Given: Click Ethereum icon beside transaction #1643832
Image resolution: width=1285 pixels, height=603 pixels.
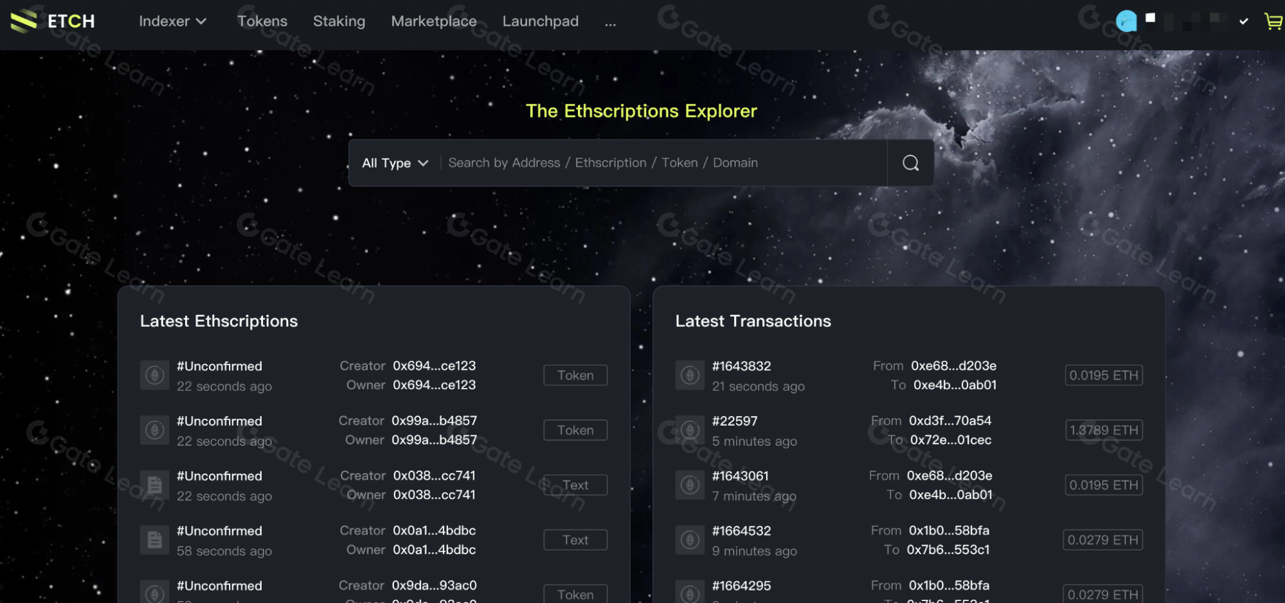Looking at the screenshot, I should pyautogui.click(x=690, y=375).
